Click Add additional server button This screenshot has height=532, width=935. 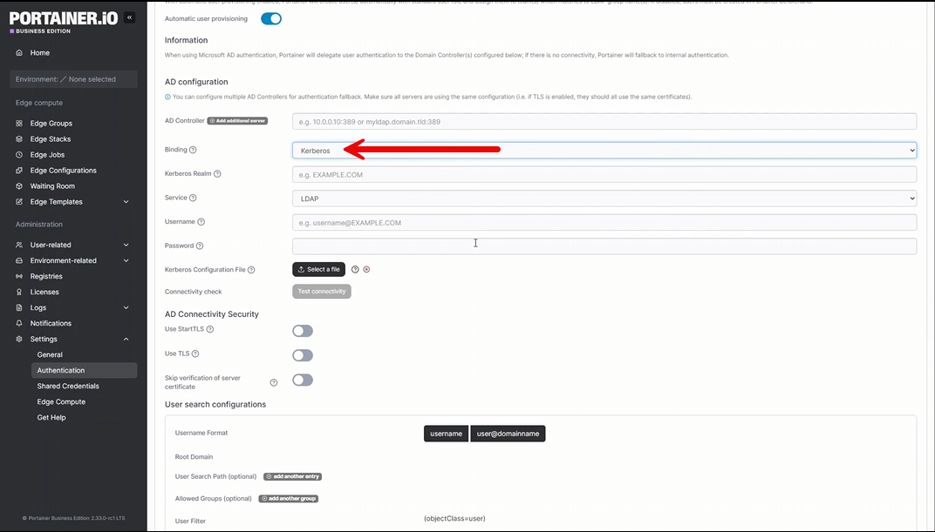pos(237,121)
